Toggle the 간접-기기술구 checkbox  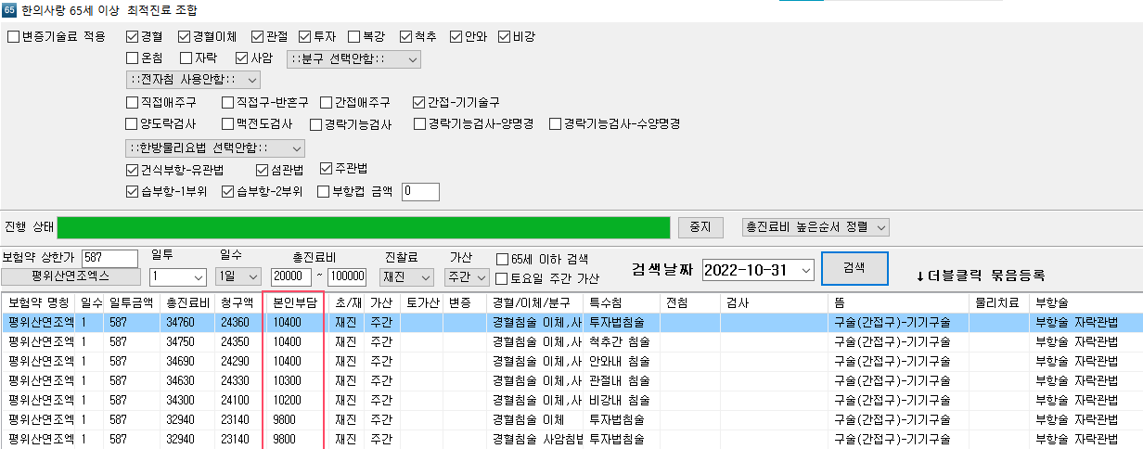(419, 102)
